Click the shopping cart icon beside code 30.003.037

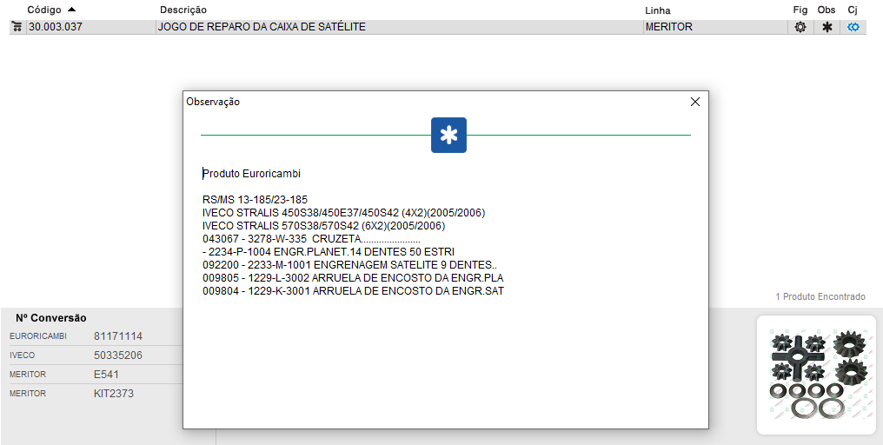click(17, 27)
